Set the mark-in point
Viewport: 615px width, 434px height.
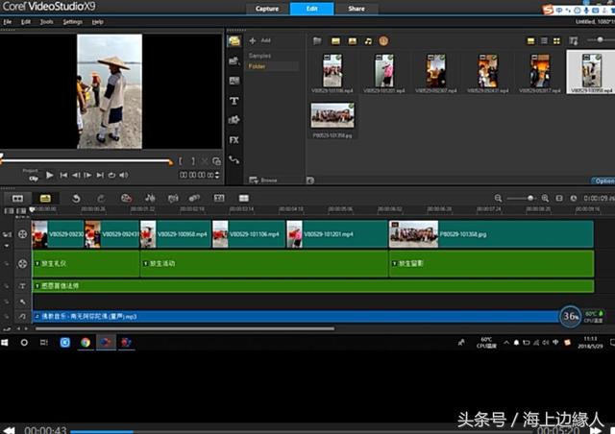[181, 161]
